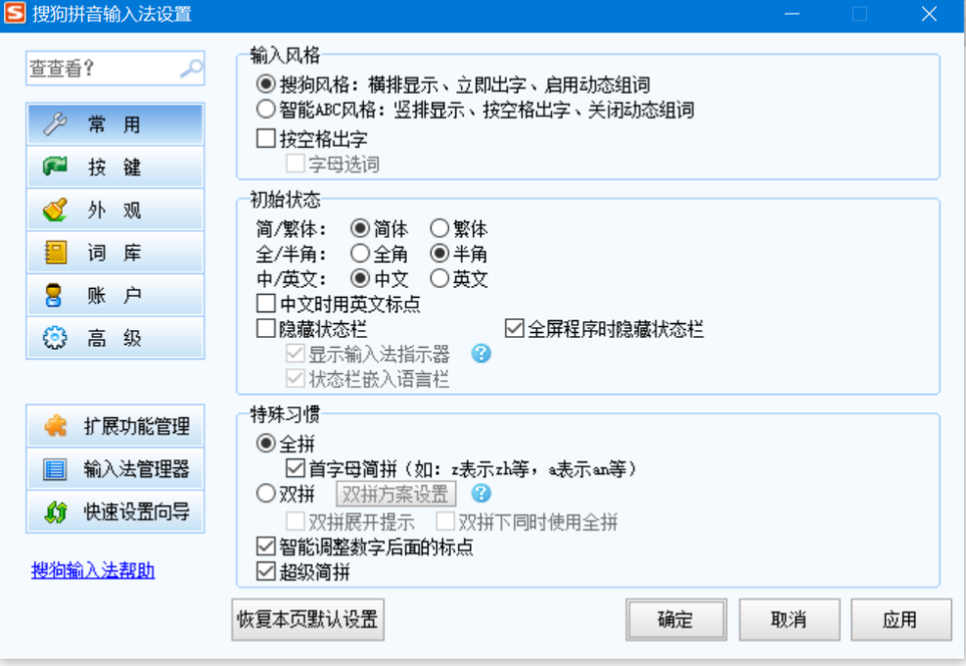Select 简体 radio button

click(360, 228)
